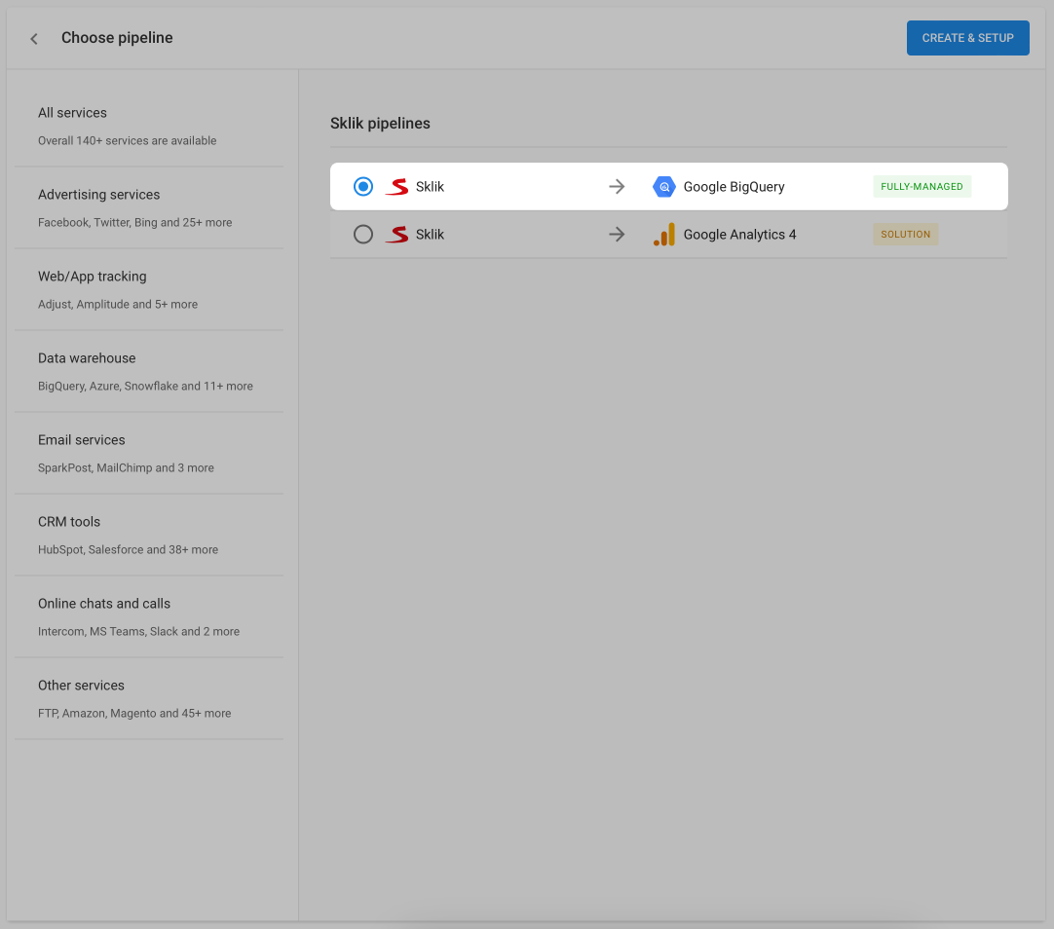
Task: Click 'Adjust, Amplitude and 5+ more' text
Action: pos(118,304)
